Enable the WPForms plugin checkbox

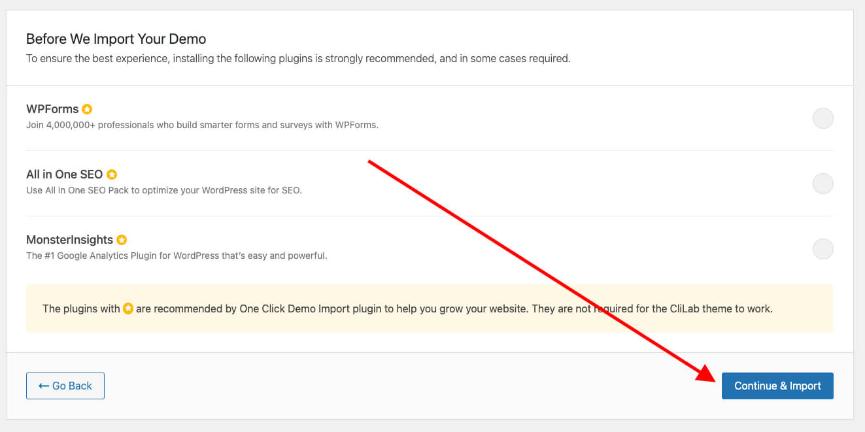pyautogui.click(x=823, y=118)
